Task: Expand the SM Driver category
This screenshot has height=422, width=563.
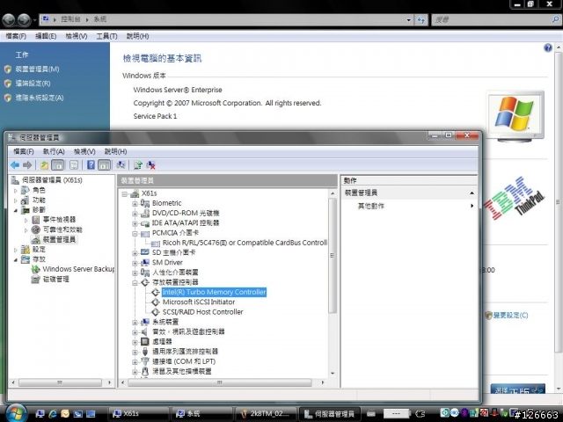Action: [x=135, y=263]
